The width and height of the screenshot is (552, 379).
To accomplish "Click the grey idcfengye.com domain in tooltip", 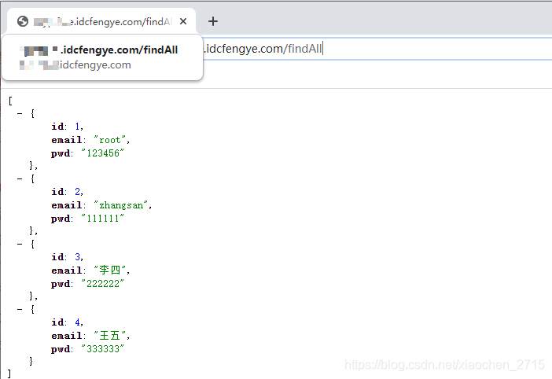I will 95,65.
